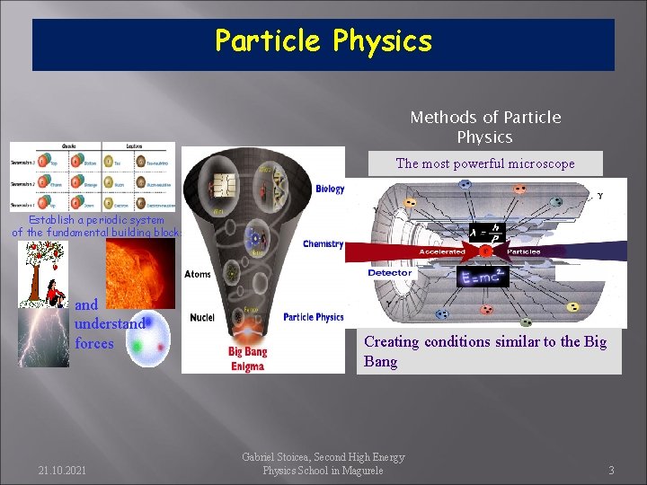Select the orange sun surface image
This screenshot has width=647, height=485.
(x=141, y=273)
